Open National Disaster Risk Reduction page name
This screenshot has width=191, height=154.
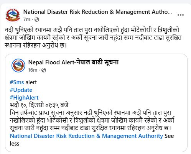coord(97,12)
